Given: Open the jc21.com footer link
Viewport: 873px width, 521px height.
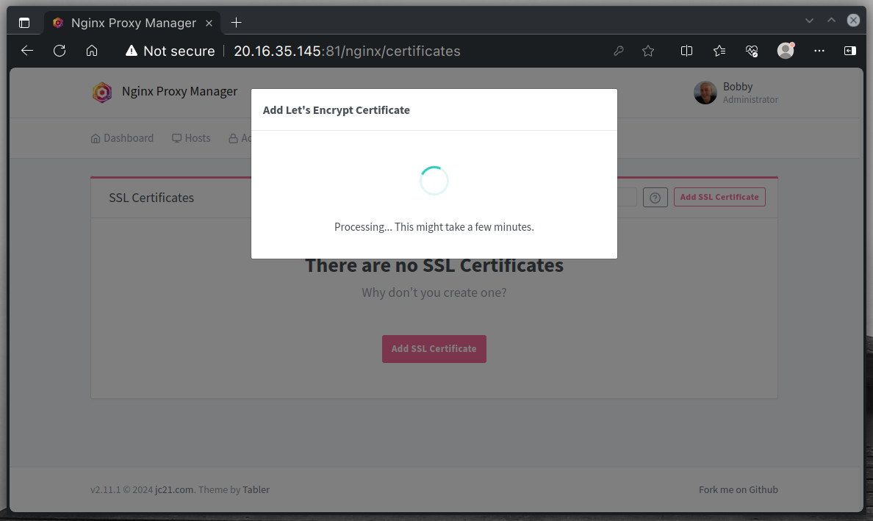Looking at the screenshot, I should pyautogui.click(x=174, y=490).
